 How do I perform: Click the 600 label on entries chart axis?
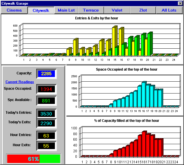15,26
